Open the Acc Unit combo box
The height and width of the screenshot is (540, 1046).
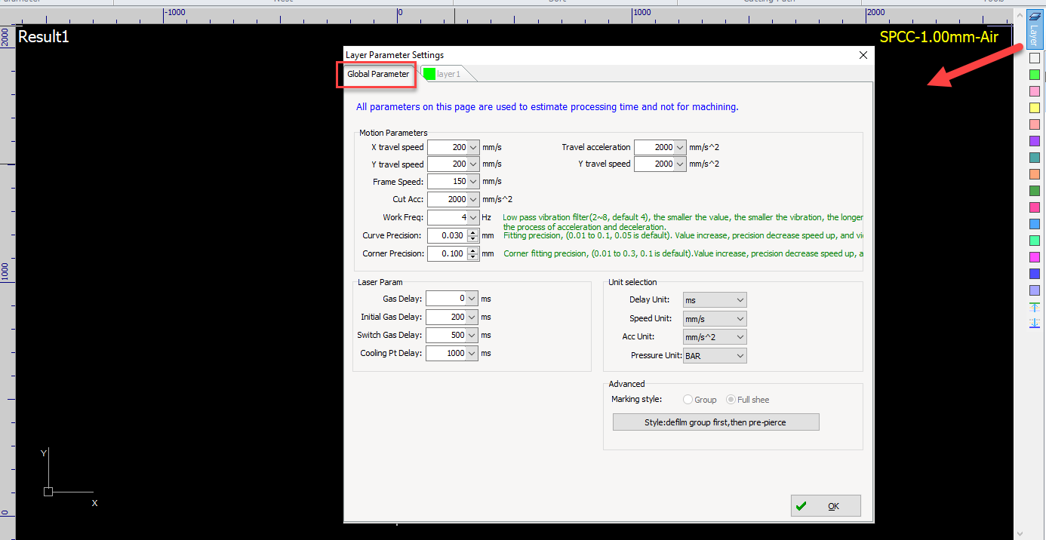tap(715, 336)
